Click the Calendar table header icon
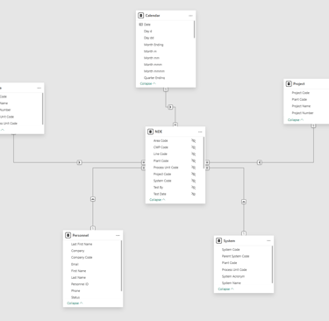 (141, 16)
